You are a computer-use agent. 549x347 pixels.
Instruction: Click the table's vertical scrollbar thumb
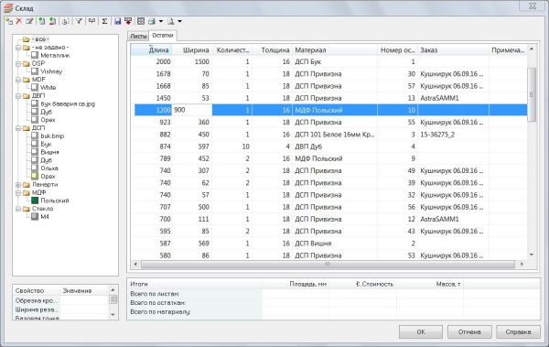[x=532, y=95]
